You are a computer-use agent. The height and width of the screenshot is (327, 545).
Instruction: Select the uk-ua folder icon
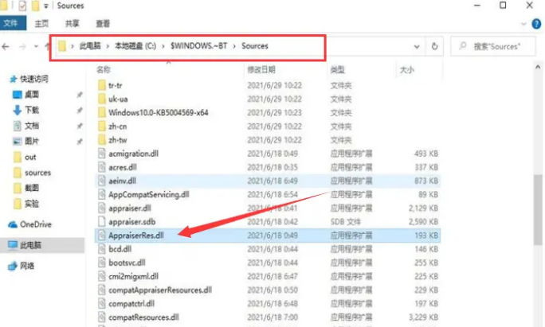(x=101, y=99)
